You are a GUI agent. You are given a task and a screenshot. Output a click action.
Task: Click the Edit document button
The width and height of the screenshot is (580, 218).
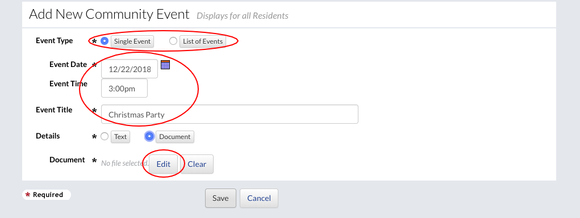164,164
